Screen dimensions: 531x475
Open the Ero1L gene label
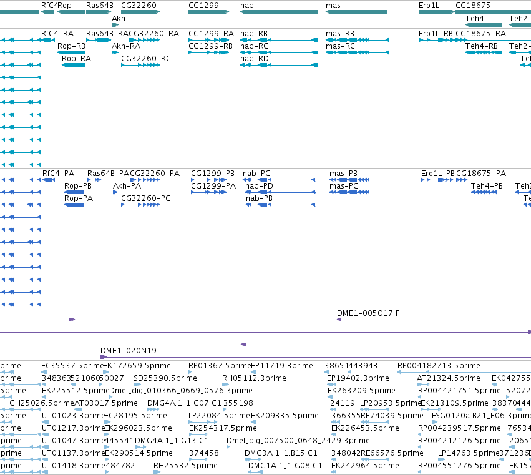pyautogui.click(x=429, y=6)
